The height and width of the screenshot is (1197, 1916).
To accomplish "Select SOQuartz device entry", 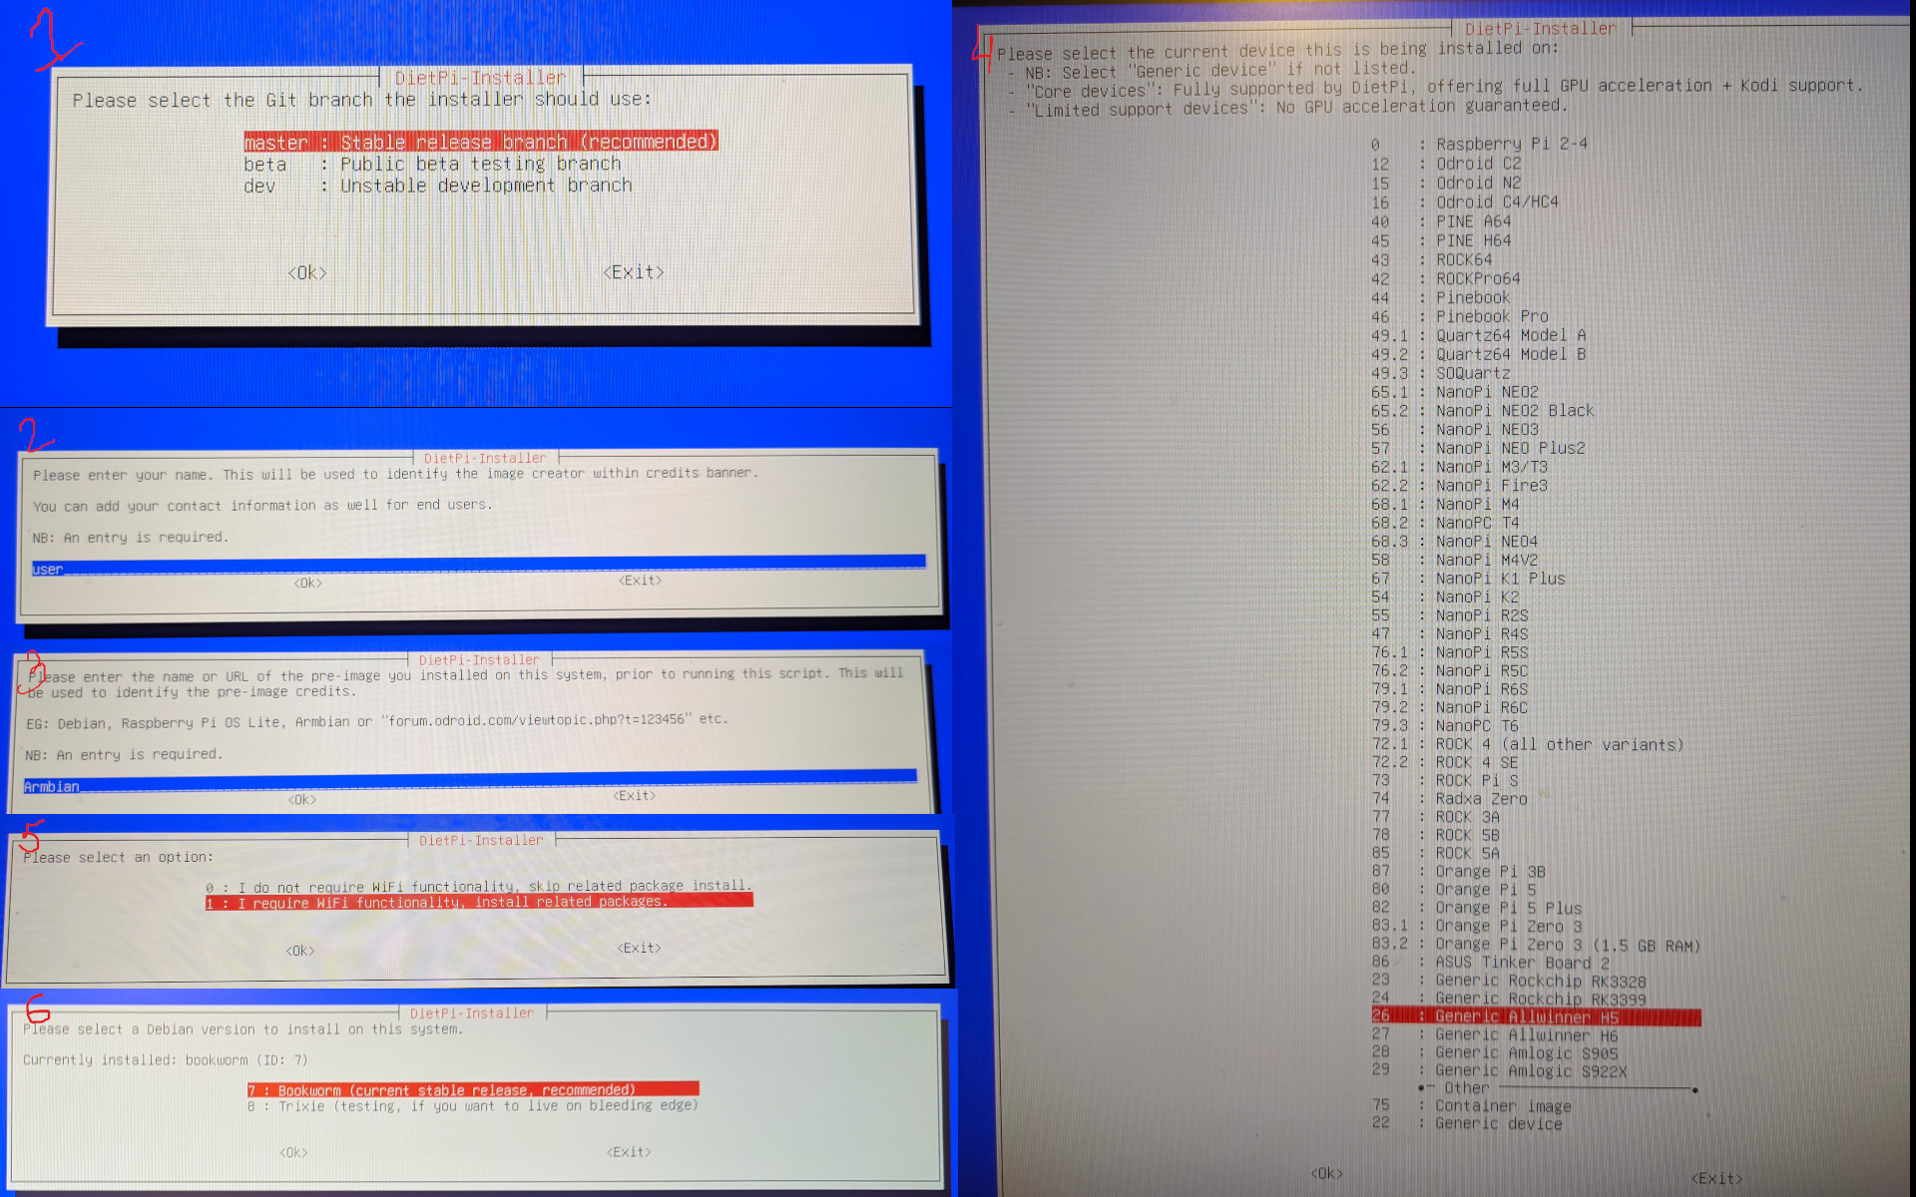I will tap(1441, 373).
